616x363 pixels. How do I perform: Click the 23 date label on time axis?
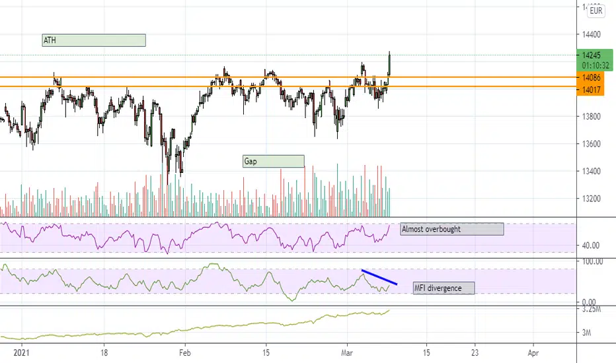click(x=475, y=353)
